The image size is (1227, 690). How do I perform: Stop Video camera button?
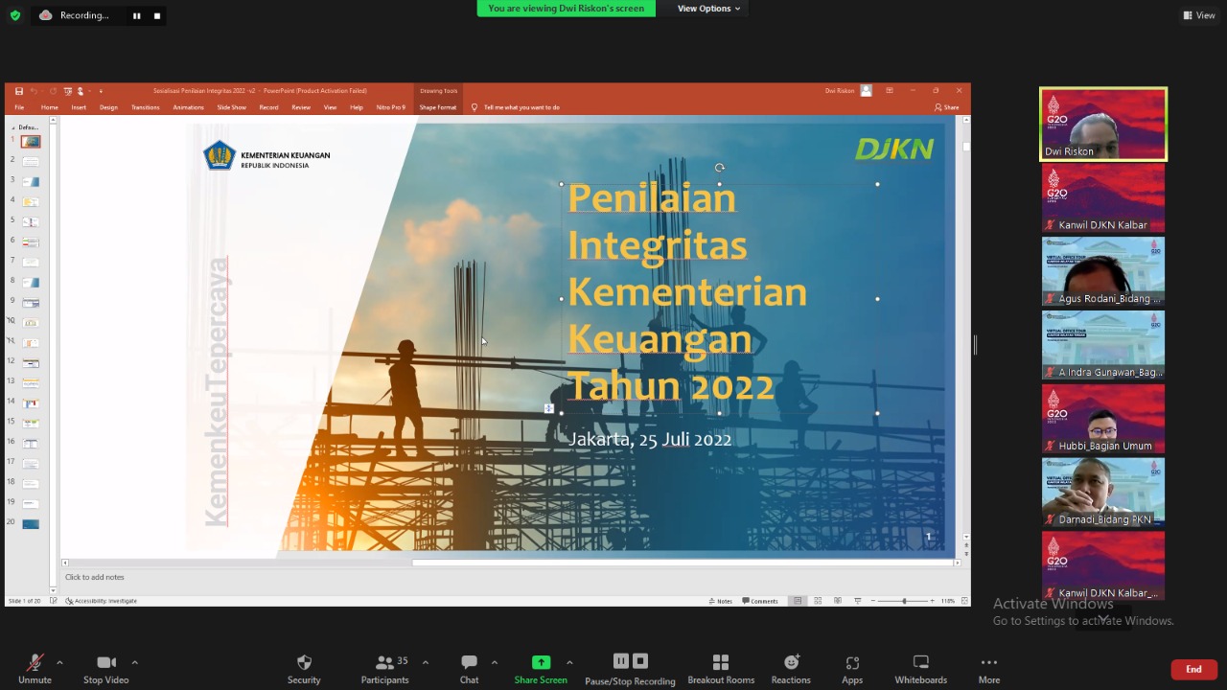(105, 669)
